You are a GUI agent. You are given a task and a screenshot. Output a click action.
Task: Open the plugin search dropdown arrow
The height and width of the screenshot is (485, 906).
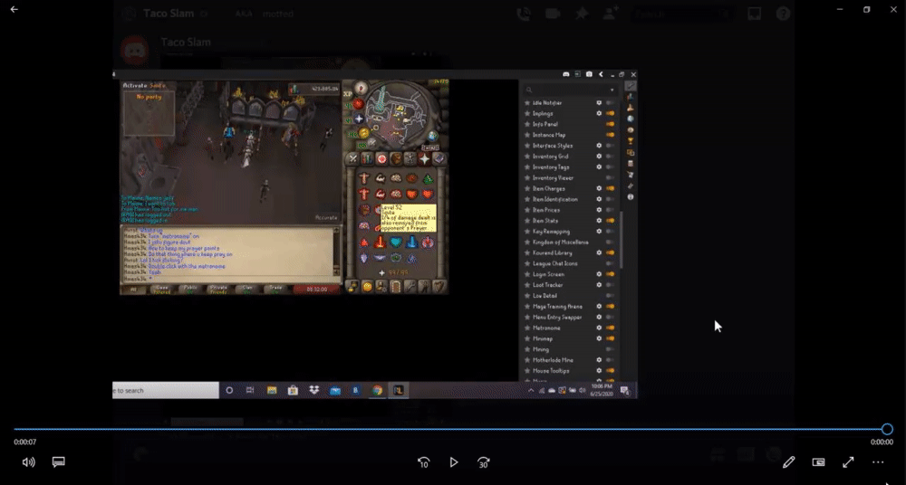point(612,90)
